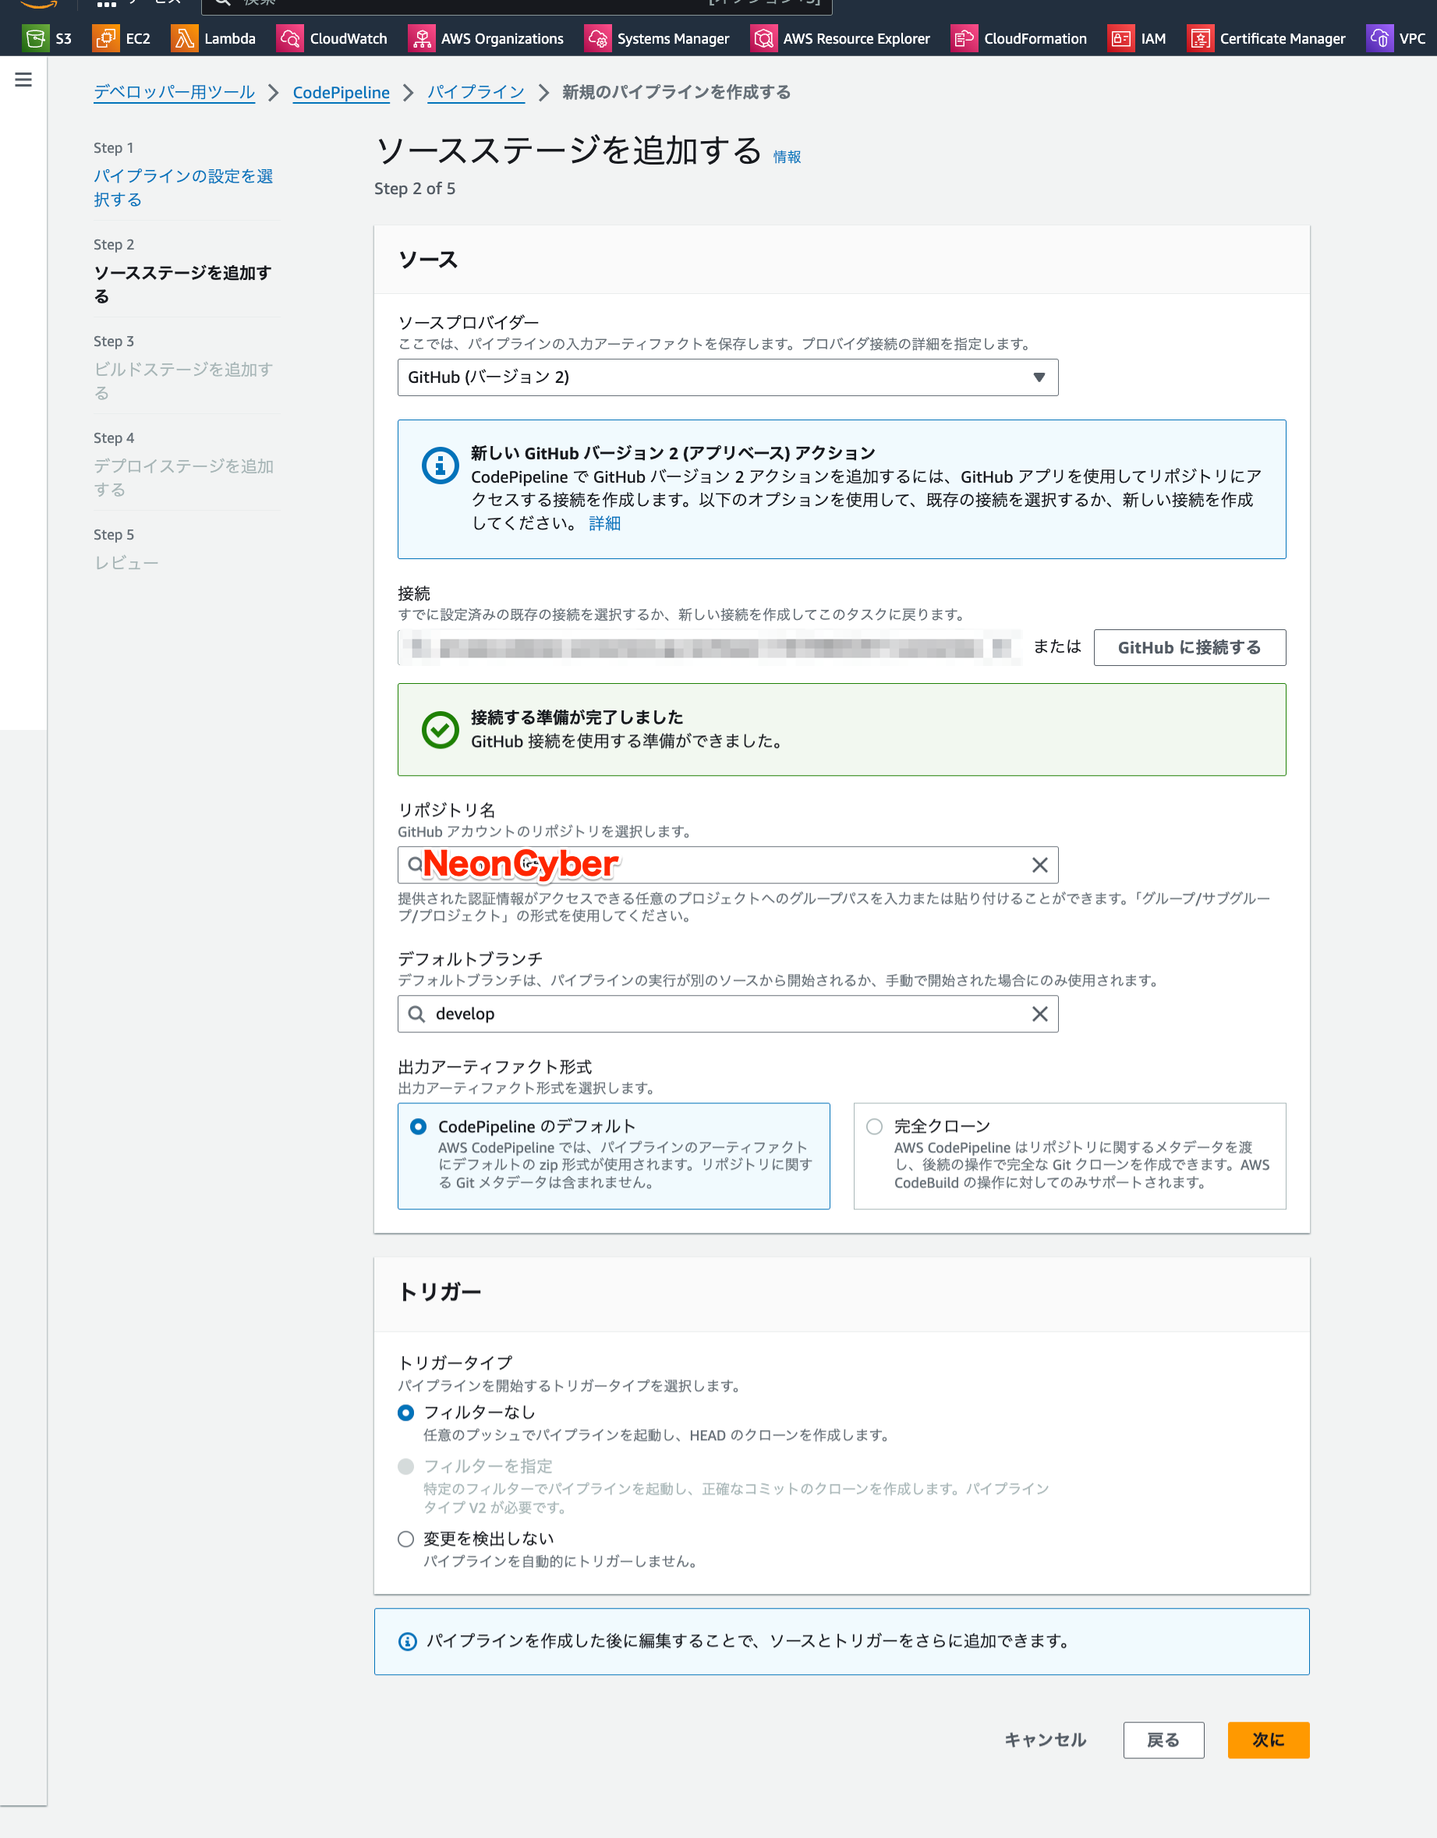Open the CloudFormation console icon
Viewport: 1437px width, 1838px height.
964,38
